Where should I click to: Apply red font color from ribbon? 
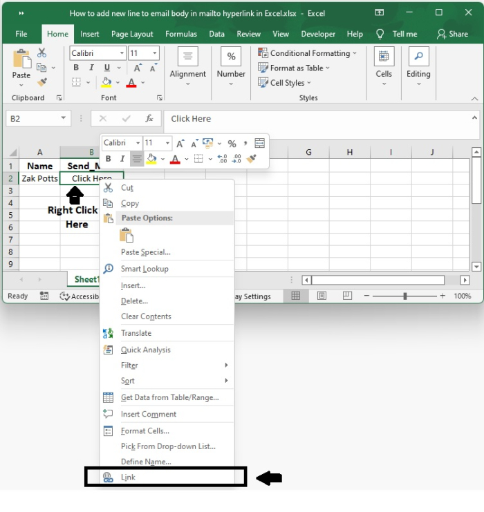131,83
